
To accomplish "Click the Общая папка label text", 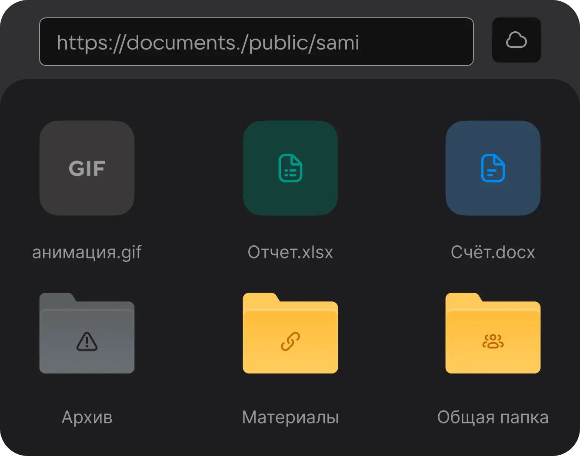I will pos(493,417).
